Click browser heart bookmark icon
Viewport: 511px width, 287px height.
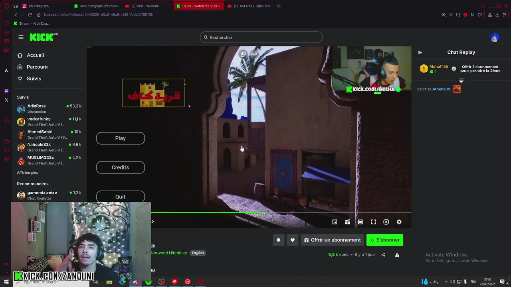(x=480, y=15)
